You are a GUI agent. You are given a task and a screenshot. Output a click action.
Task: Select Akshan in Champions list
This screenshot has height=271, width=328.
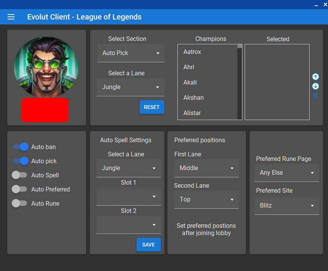pos(207,97)
